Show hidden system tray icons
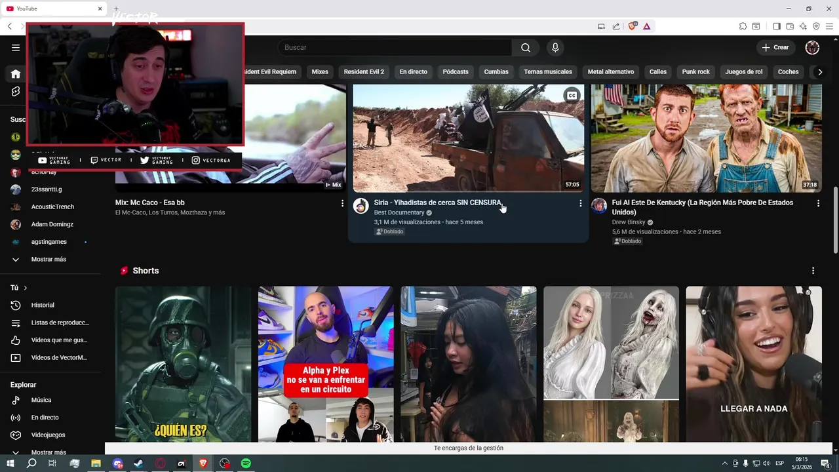The width and height of the screenshot is (839, 472). point(726,463)
